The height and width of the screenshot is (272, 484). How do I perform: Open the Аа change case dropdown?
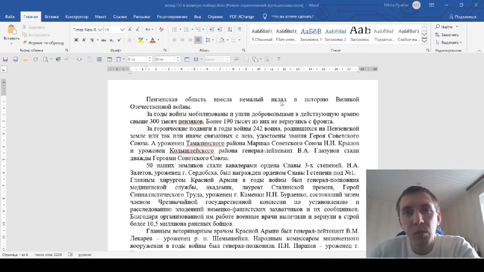(149, 30)
